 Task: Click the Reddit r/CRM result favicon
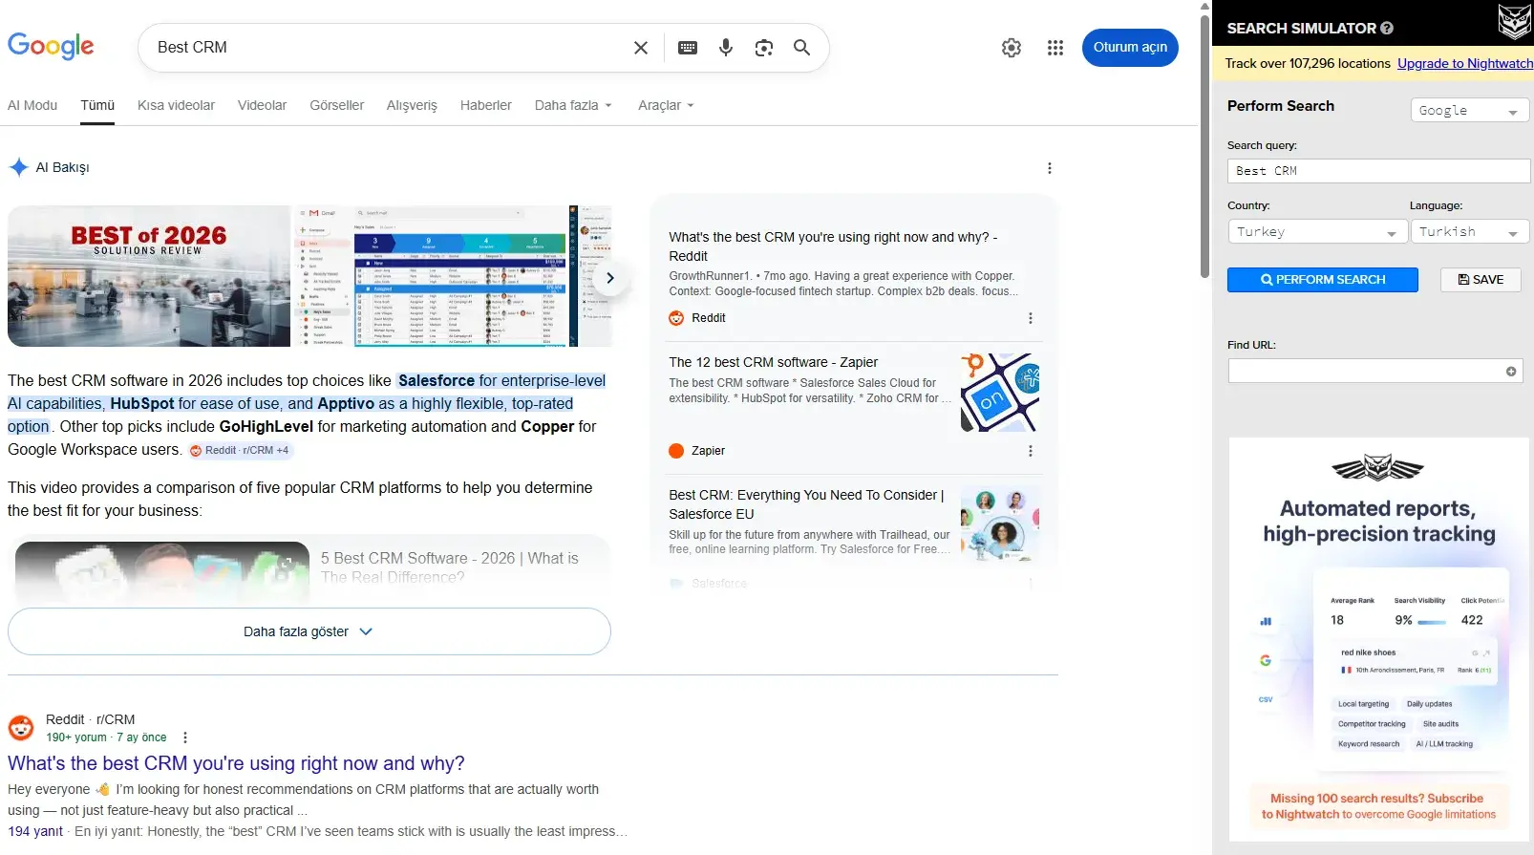coord(21,728)
